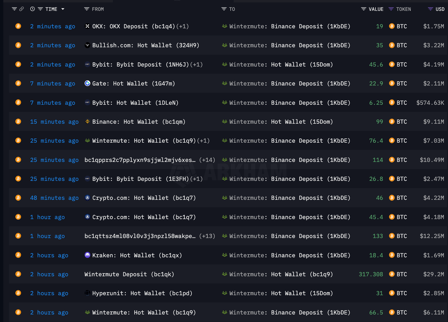448x322 pixels.
Task: Click the OKX logo icon in first row
Action: tap(87, 26)
